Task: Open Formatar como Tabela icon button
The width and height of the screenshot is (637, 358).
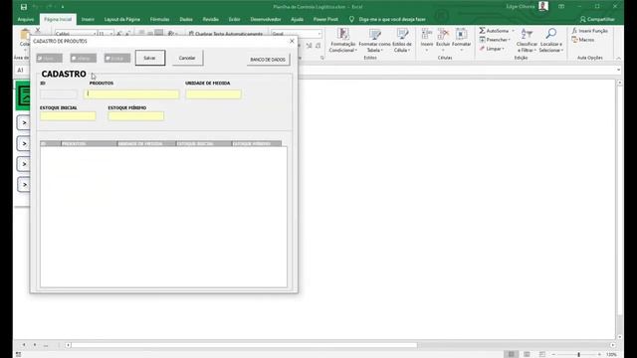Action: coord(374,34)
